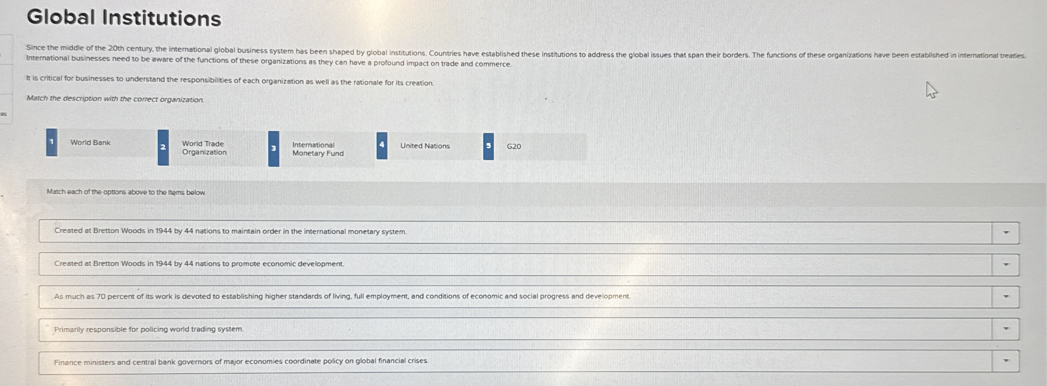Select the number 1 badge for World Bank
The height and width of the screenshot is (386, 1047).
pyautogui.click(x=52, y=142)
